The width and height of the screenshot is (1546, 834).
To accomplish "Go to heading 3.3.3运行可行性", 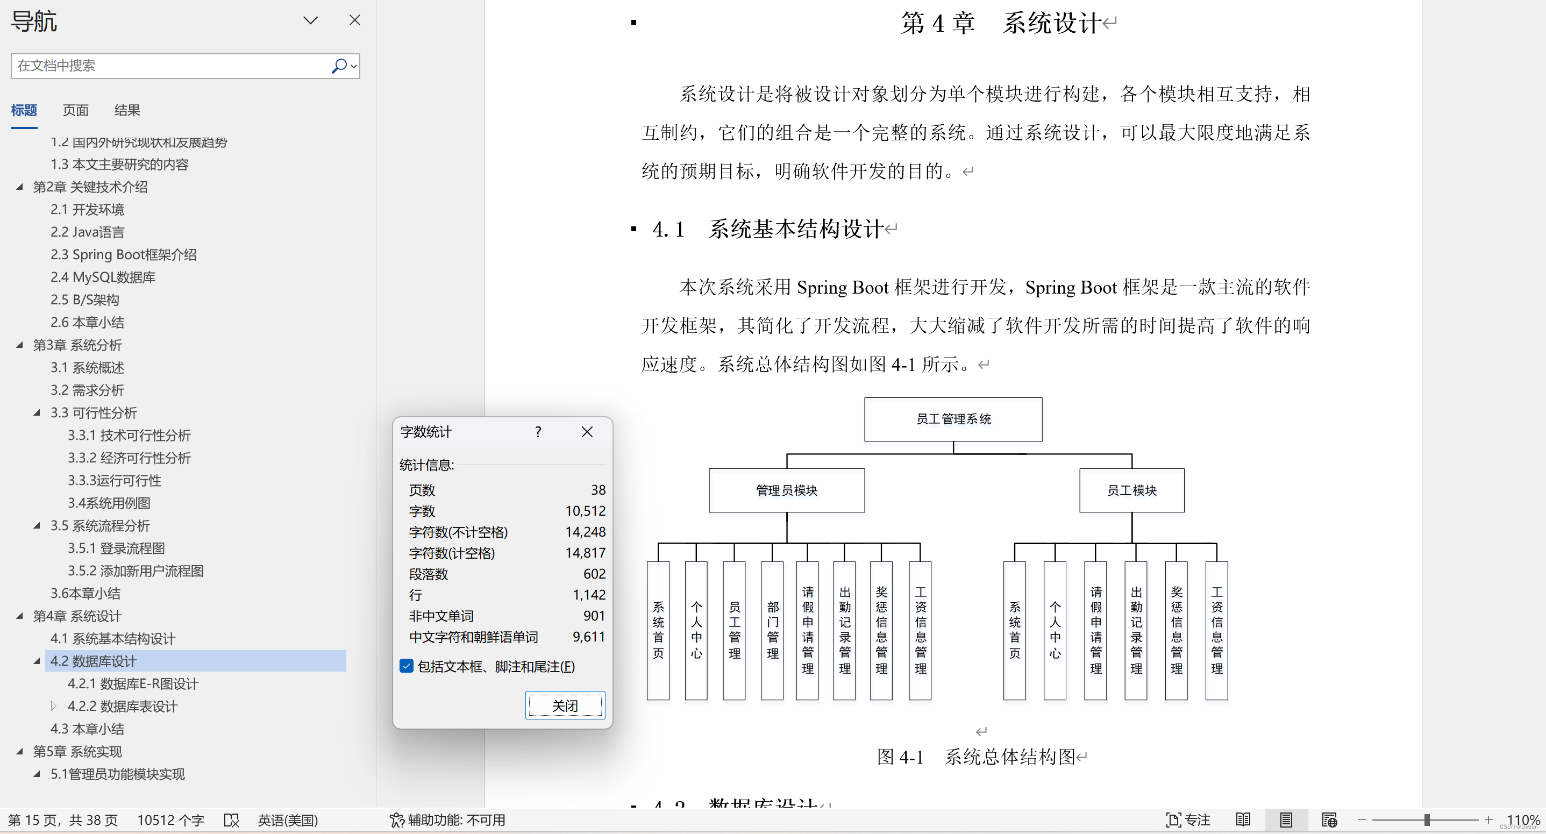I will click(114, 481).
